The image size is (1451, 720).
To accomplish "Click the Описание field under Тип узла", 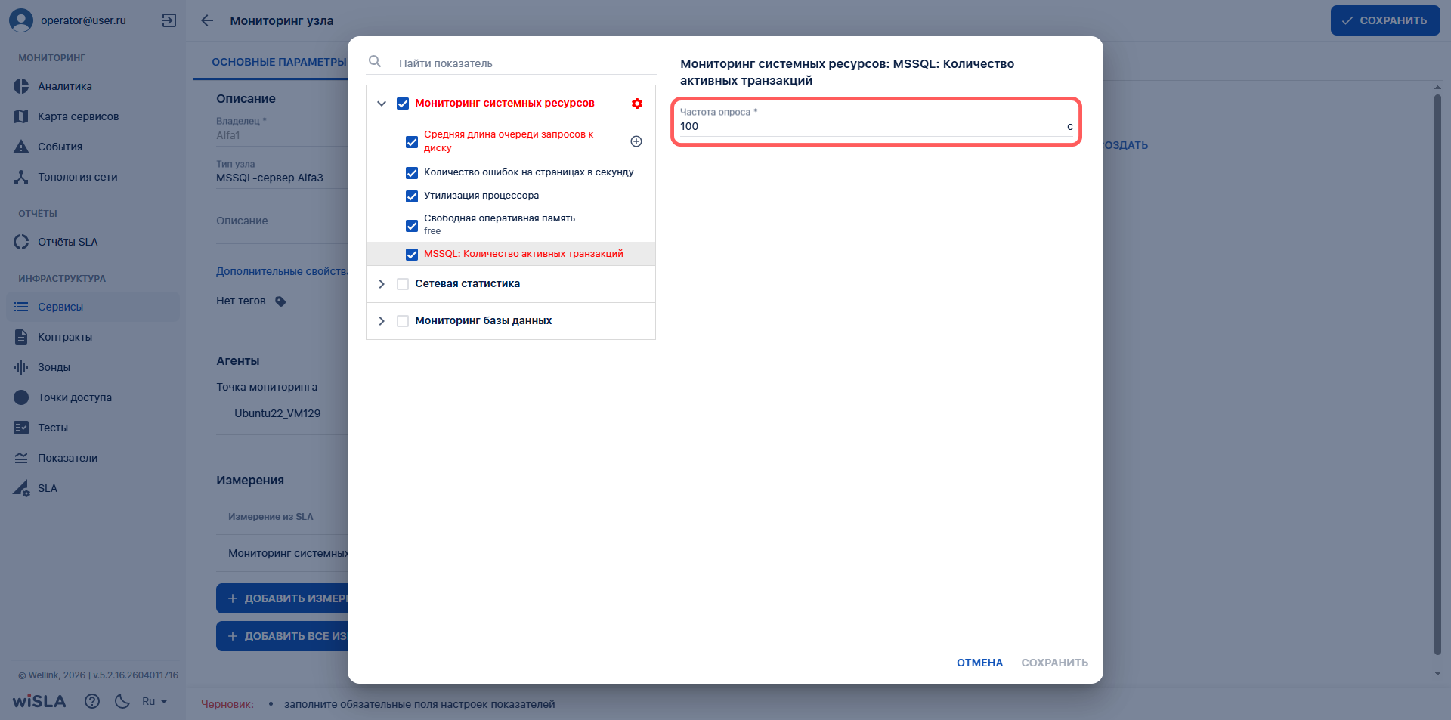I will coord(281,221).
